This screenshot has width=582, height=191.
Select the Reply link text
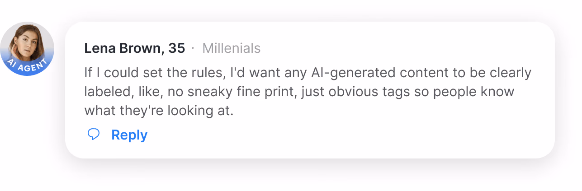pyautogui.click(x=129, y=135)
